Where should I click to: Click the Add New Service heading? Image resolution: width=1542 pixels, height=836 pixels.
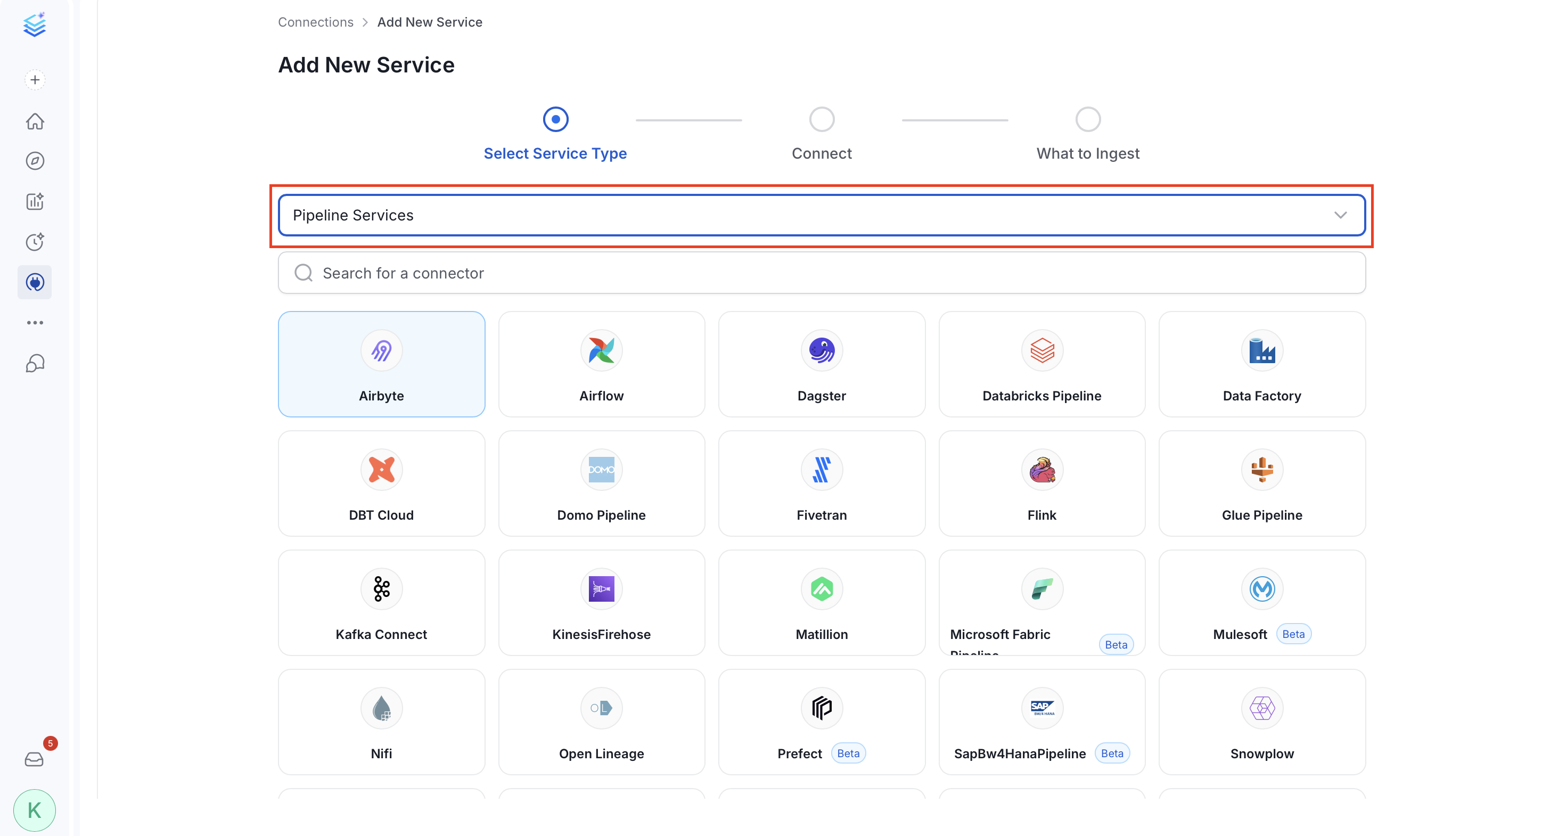(366, 64)
